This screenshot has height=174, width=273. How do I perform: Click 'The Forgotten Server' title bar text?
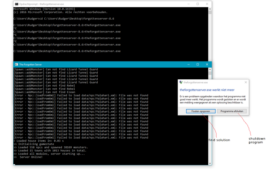30,64
